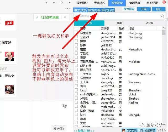Click the voice/video call icon
Viewport: 168px width, 132px height.
tap(65, 106)
